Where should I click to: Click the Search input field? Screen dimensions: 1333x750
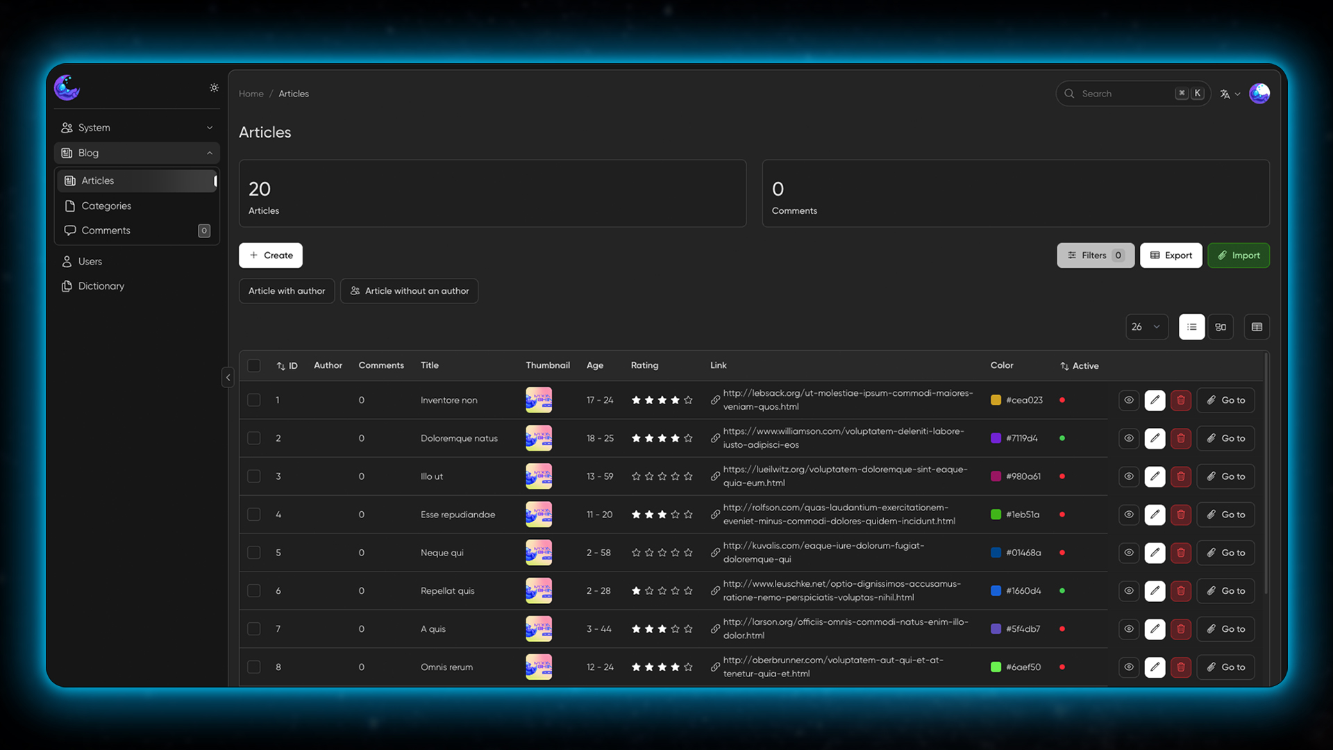click(1133, 94)
